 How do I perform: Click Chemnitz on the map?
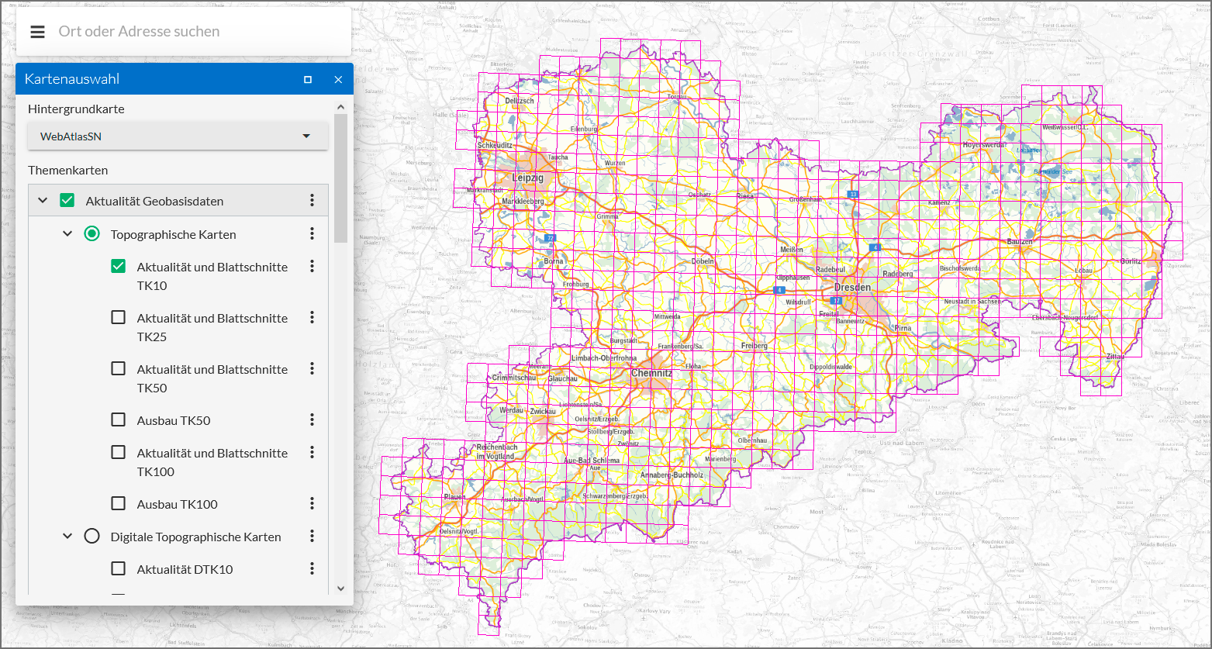pyautogui.click(x=651, y=373)
